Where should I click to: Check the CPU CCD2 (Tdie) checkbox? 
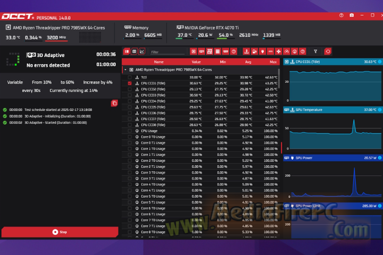click(x=130, y=89)
